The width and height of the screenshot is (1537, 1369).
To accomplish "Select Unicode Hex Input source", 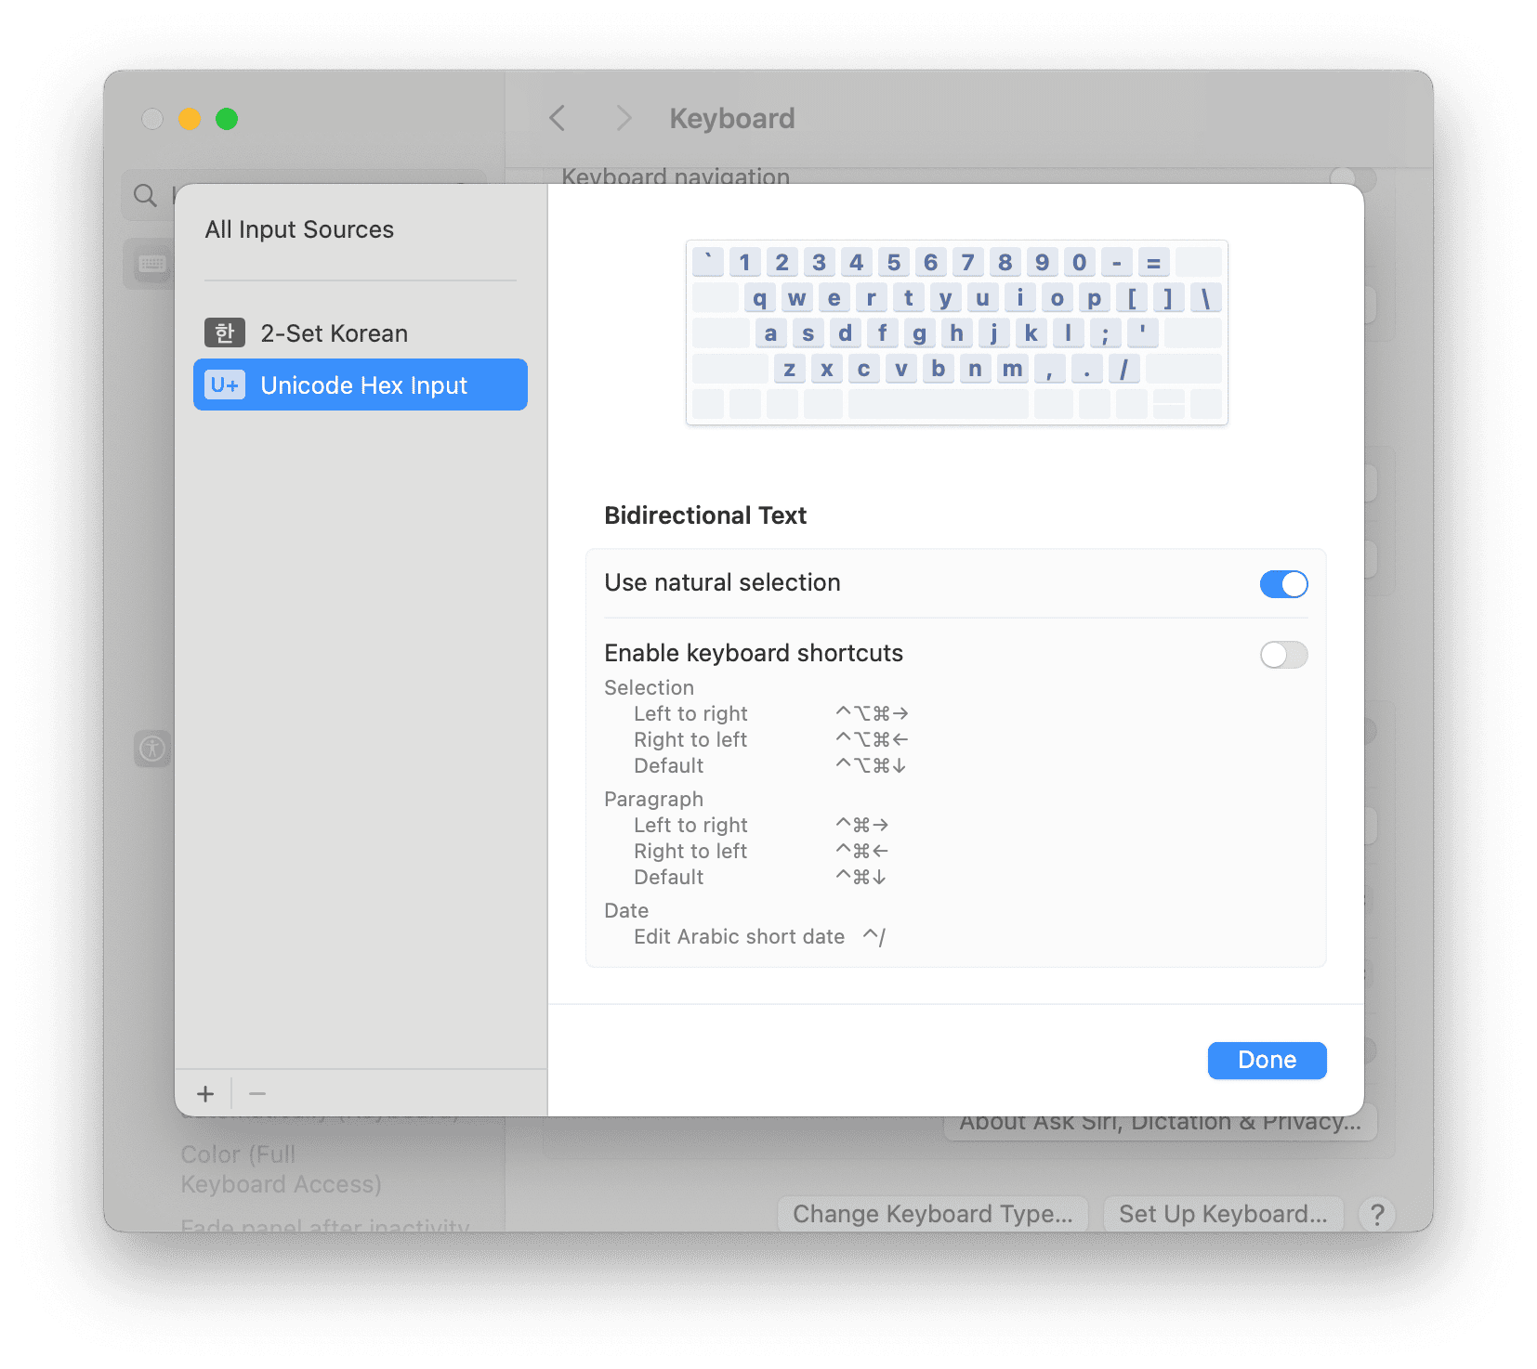I will [x=363, y=385].
